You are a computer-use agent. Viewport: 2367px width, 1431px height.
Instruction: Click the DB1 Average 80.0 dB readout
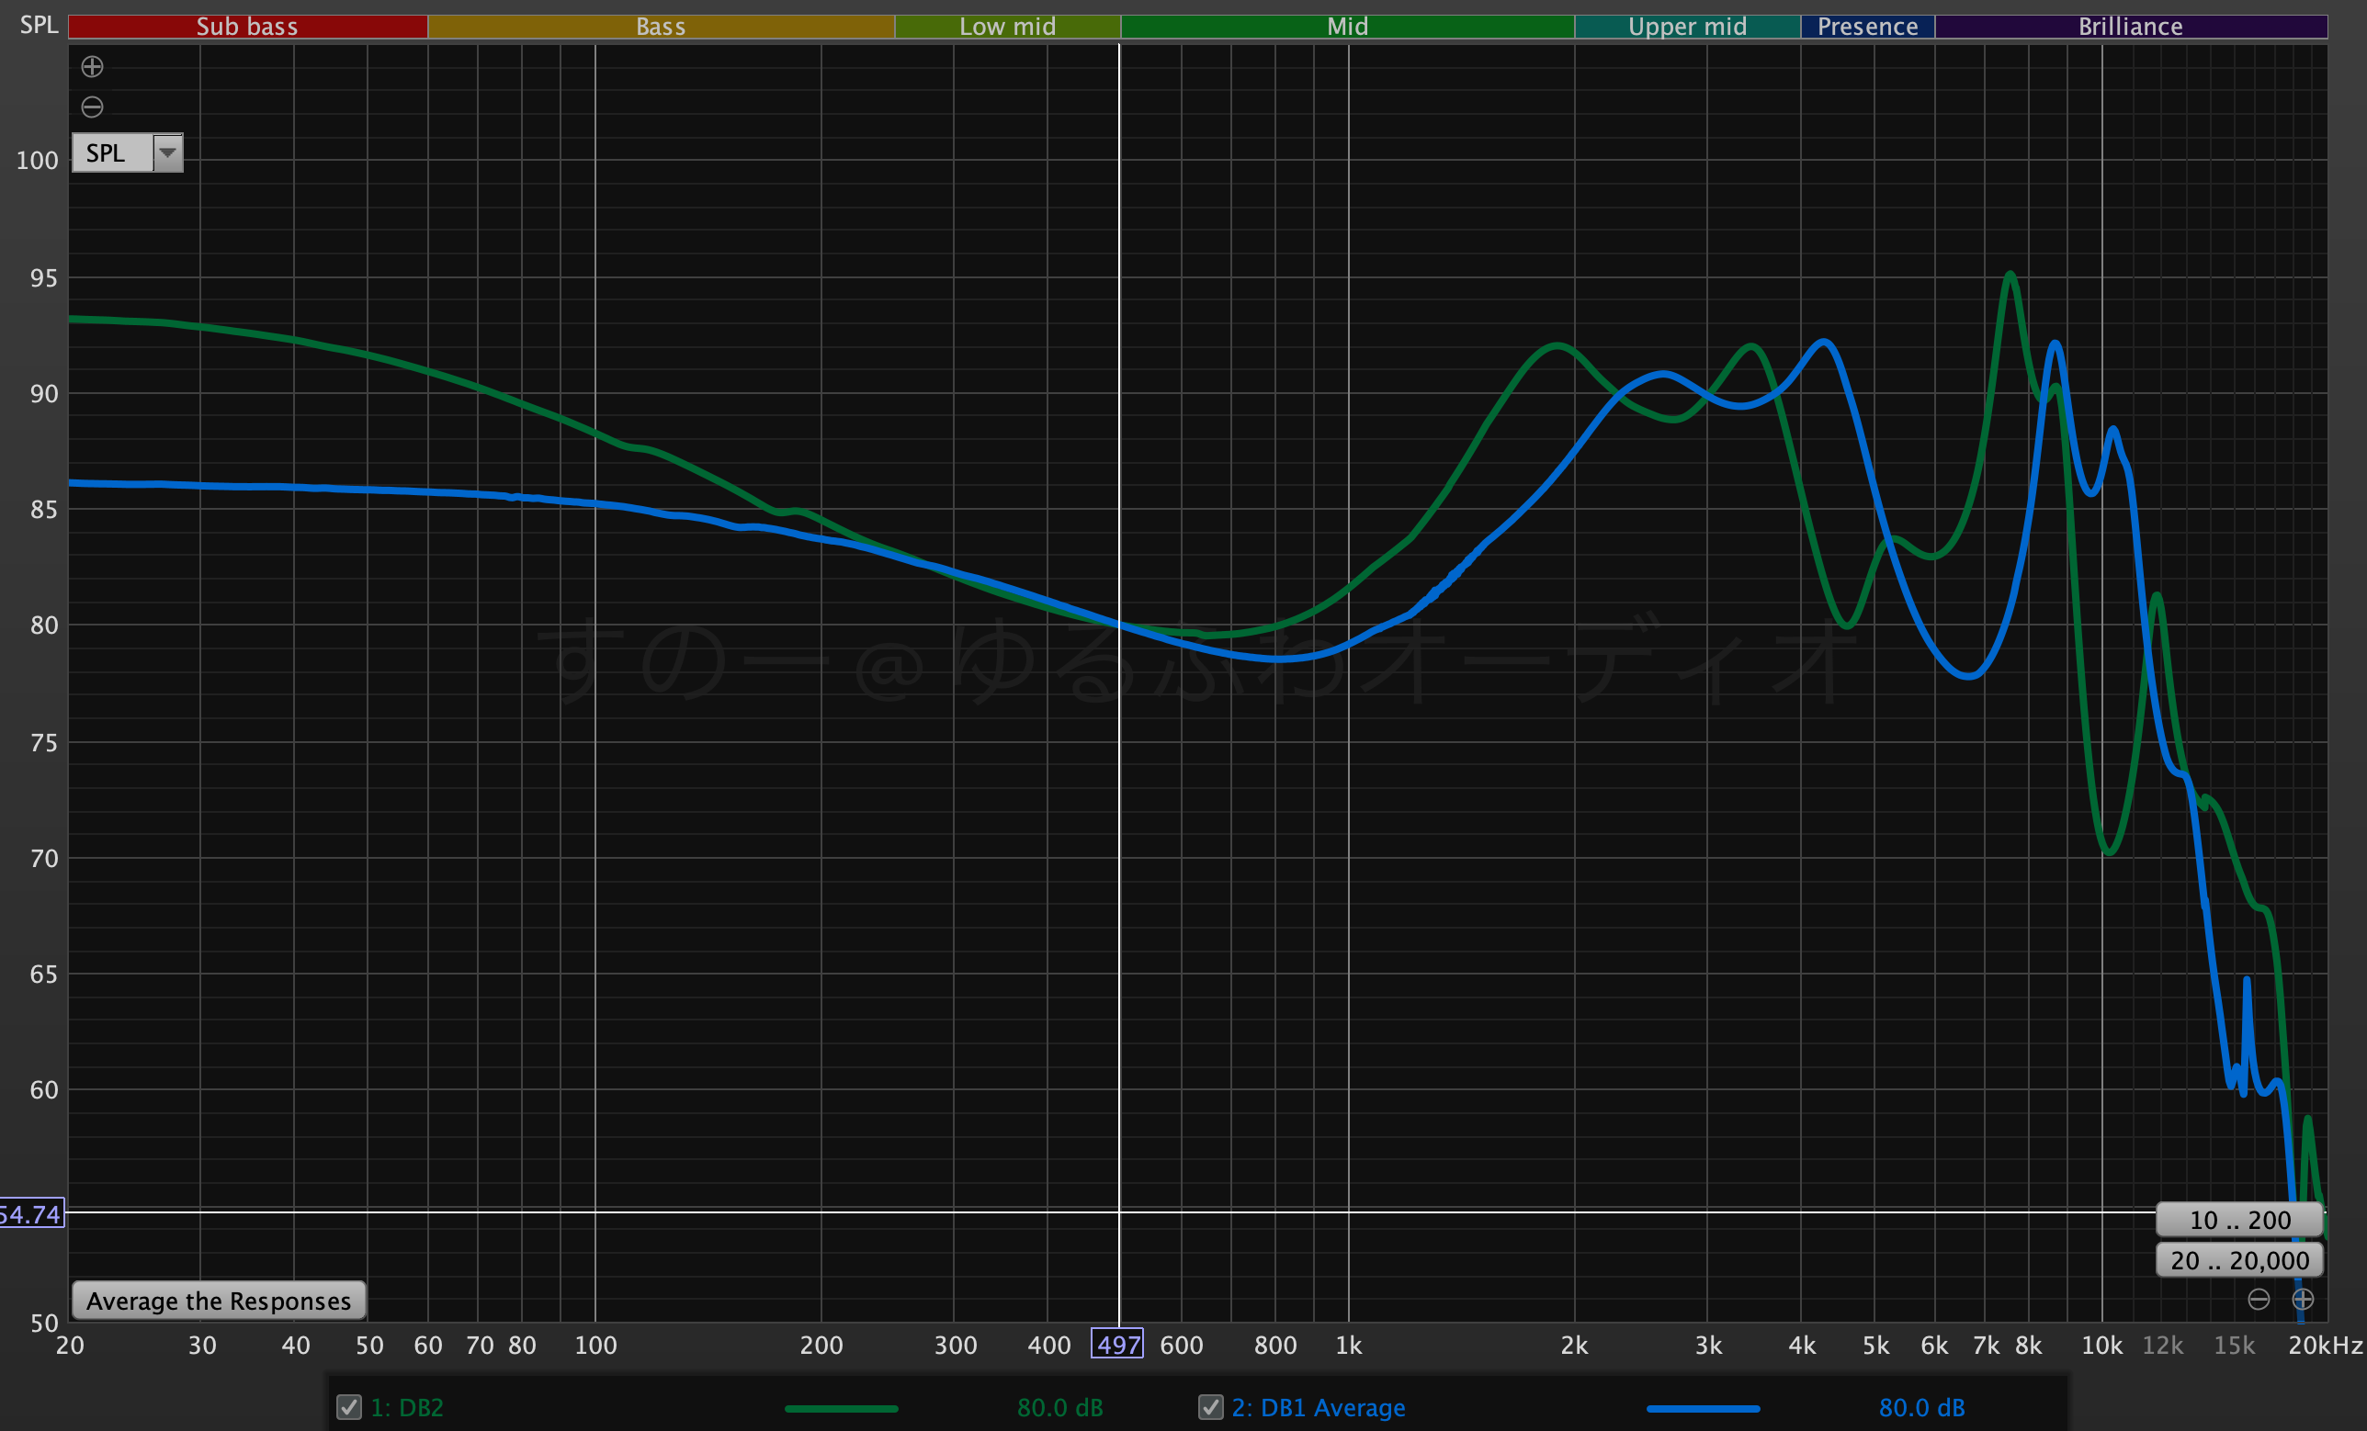(1922, 1408)
